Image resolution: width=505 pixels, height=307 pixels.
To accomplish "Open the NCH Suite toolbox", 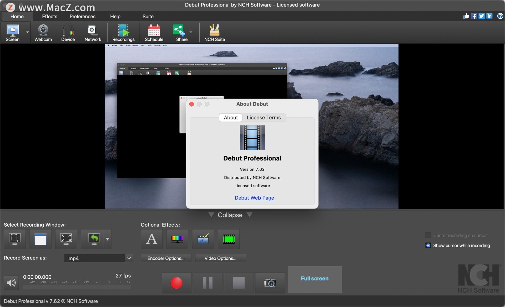I will tap(215, 33).
